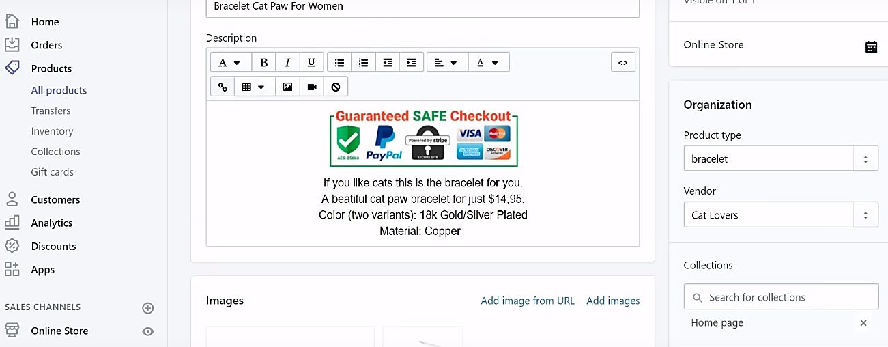Screen dimensions: 888x347
Task: Show HTML code view of description
Action: tap(622, 62)
